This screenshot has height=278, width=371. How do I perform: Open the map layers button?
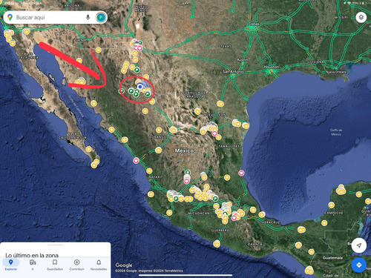coord(361,17)
